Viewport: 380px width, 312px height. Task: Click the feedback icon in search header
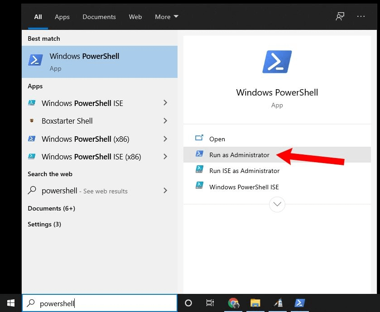point(340,17)
